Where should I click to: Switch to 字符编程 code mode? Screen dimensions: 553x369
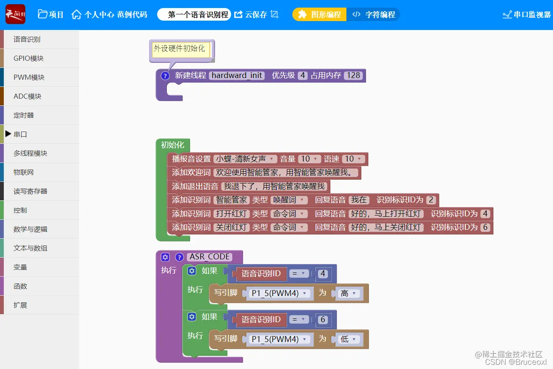(373, 14)
